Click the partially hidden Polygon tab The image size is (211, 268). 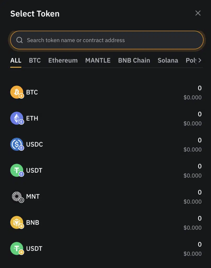191,60
